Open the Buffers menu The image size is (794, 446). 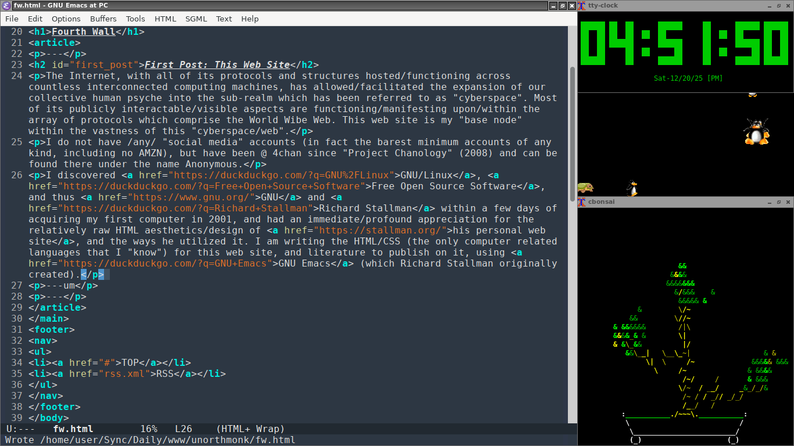point(103,19)
